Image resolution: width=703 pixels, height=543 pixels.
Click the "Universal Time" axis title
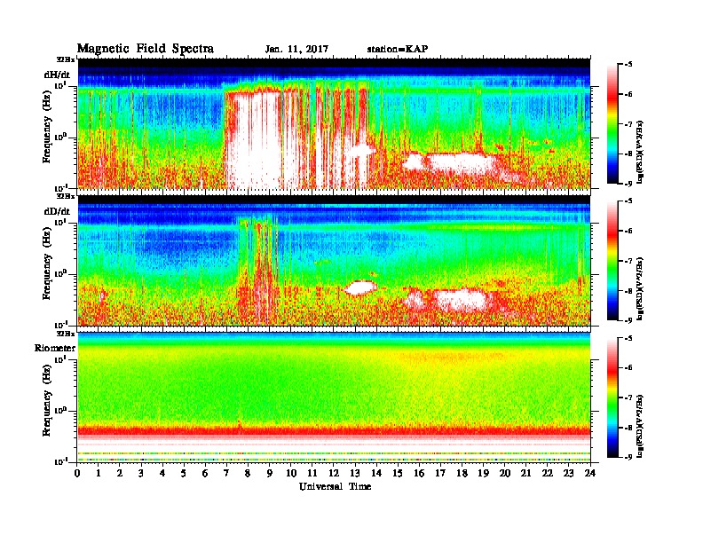click(335, 486)
